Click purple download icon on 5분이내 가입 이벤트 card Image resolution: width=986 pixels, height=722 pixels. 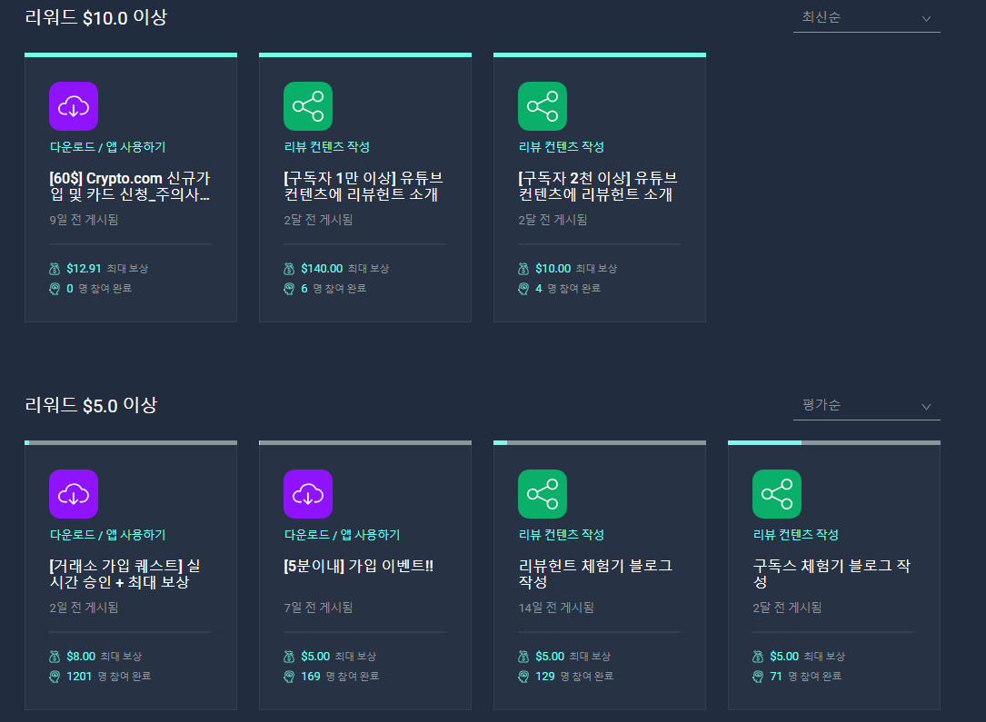point(308,494)
